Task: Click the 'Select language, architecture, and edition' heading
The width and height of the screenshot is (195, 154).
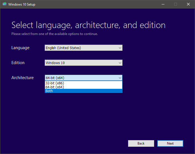Action: pos(88,25)
